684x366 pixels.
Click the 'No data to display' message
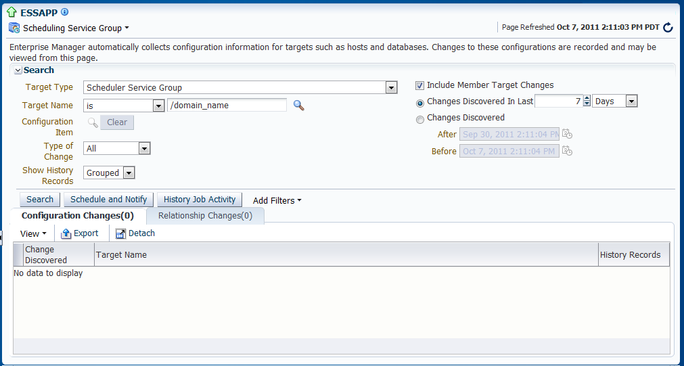tap(48, 273)
